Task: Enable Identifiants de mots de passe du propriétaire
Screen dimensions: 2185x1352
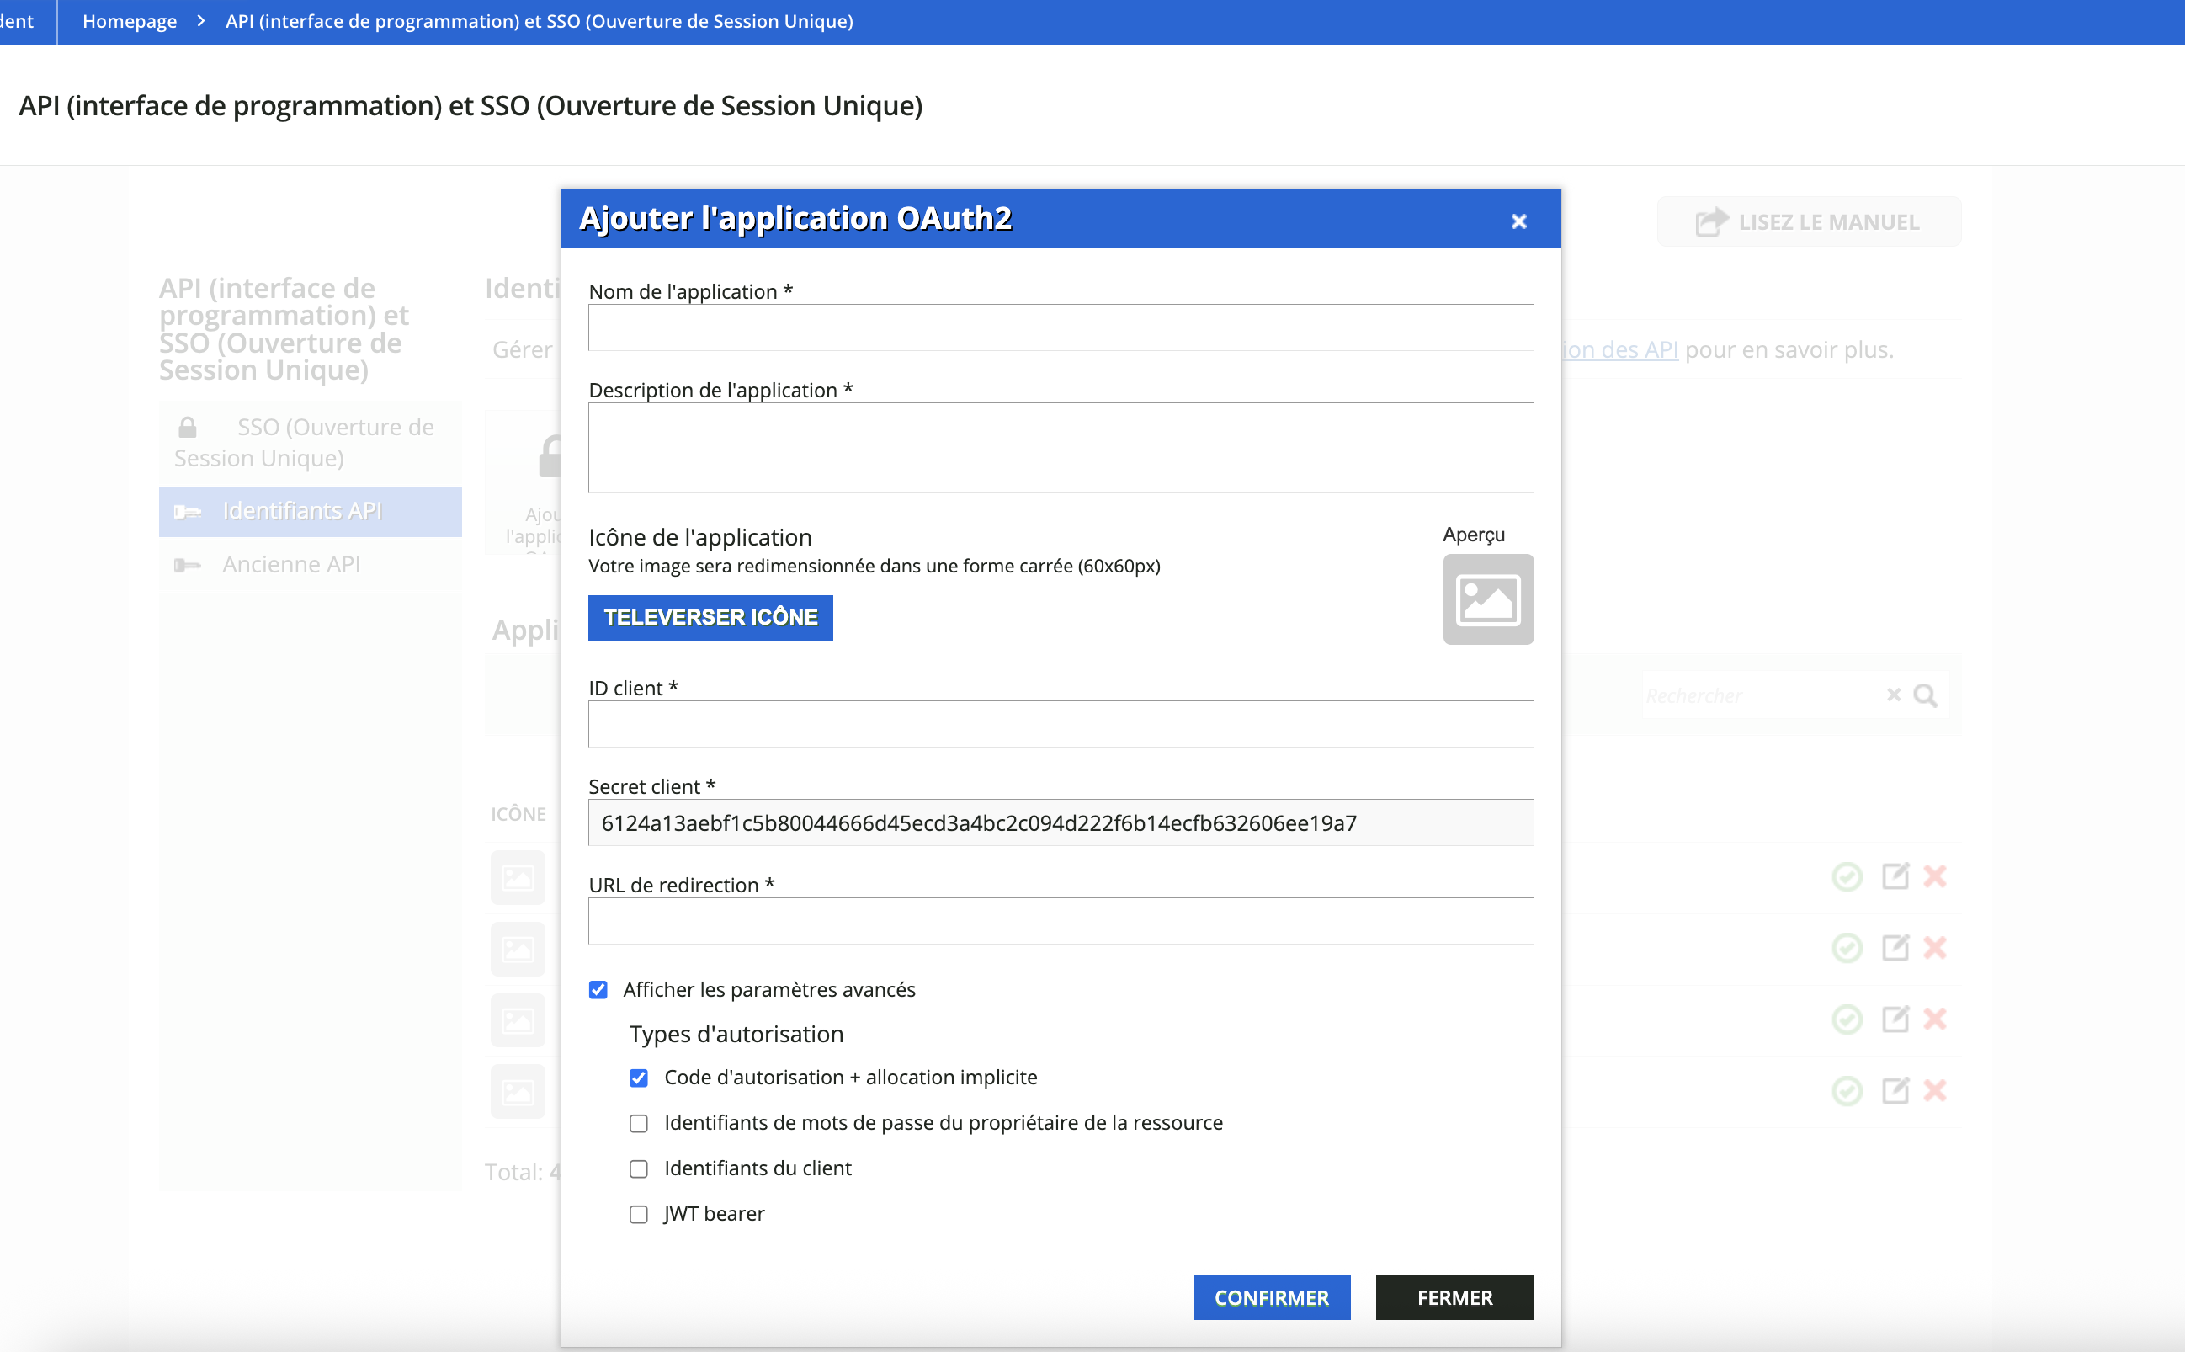Action: tap(638, 1123)
